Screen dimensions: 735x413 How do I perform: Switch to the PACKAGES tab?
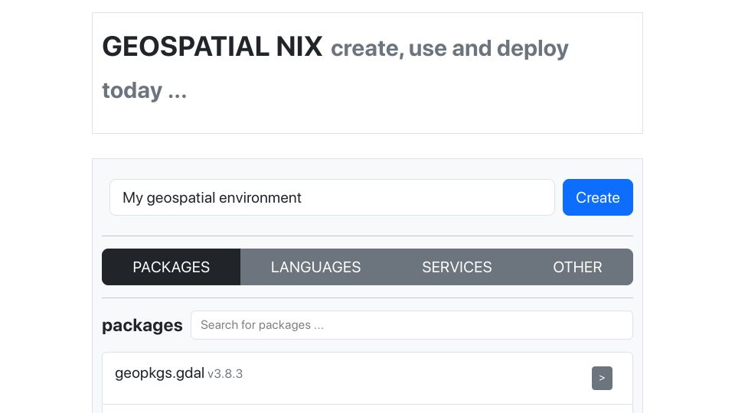171,267
